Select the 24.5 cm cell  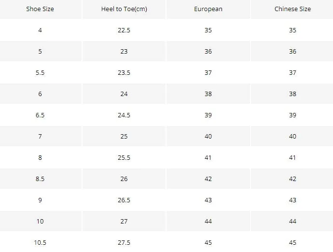124,115
